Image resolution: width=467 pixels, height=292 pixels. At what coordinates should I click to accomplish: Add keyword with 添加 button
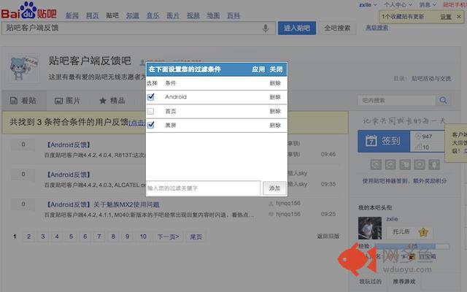coord(274,188)
